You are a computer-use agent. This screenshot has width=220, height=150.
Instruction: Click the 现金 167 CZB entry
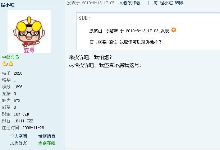point(15,114)
